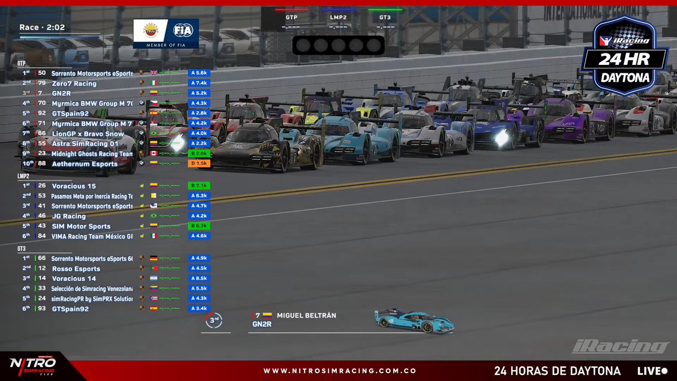Select the Selección de Simracing Venezolana row

[115, 288]
